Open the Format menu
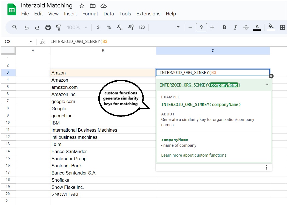288x205 pixels. coord(90,14)
